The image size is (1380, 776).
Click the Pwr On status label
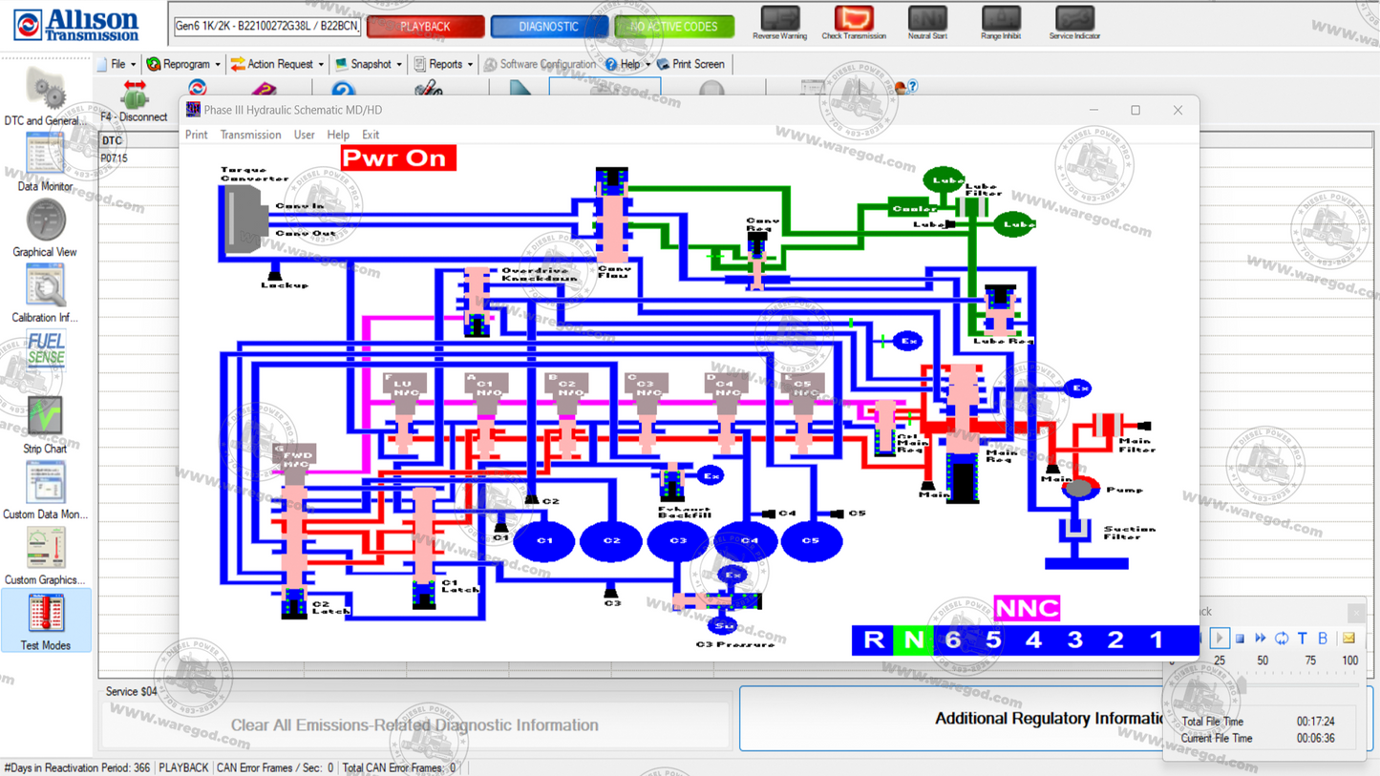(398, 157)
